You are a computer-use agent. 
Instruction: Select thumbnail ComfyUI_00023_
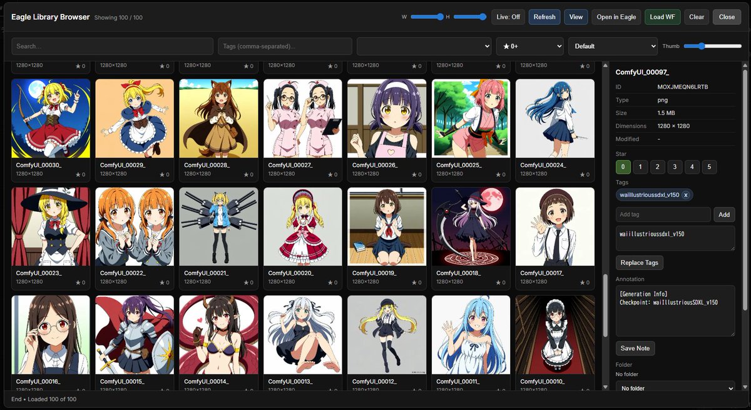(x=51, y=227)
